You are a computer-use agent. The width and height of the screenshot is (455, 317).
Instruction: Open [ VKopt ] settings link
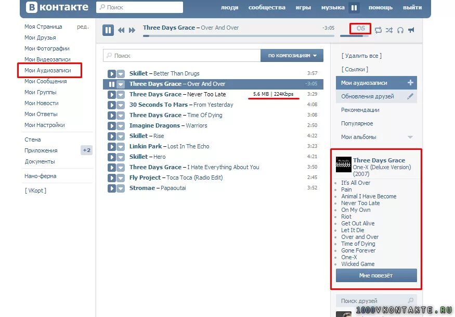[35, 191]
